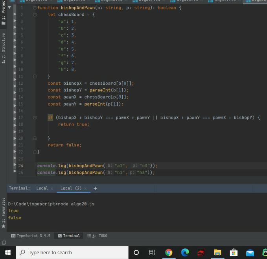This screenshot has width=267, height=259.
Task: Launch Microsoft Edge from the taskbar
Action: [x=185, y=252]
